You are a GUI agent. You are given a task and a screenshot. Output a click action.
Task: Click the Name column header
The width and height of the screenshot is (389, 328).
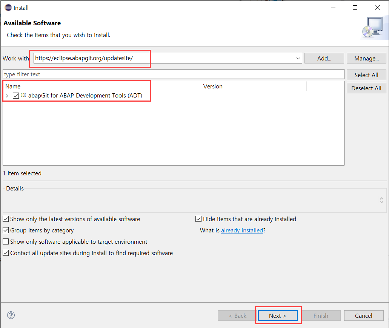[x=102, y=87]
